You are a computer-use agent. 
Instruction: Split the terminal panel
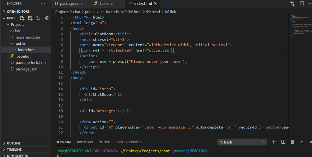click(283, 142)
